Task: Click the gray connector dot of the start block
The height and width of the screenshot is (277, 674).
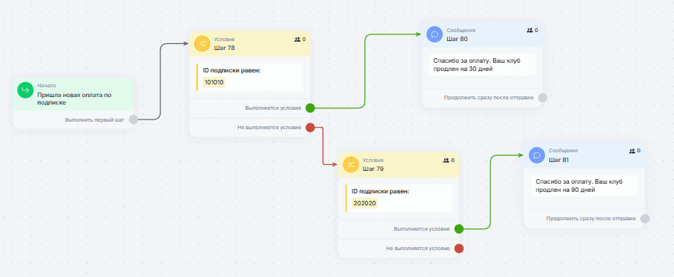Action: (134, 120)
